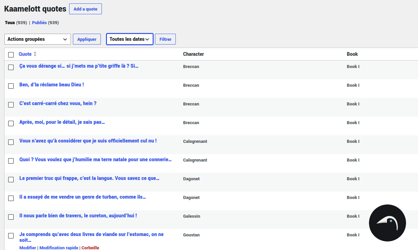Image resolution: width=418 pixels, height=250 pixels.
Task: Open "Le premier truc qui frappe" quote
Action: [x=89, y=178]
